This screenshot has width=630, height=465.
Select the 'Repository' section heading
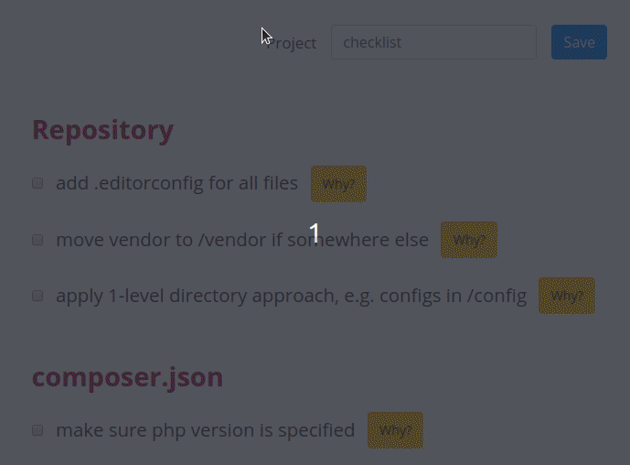tap(102, 130)
